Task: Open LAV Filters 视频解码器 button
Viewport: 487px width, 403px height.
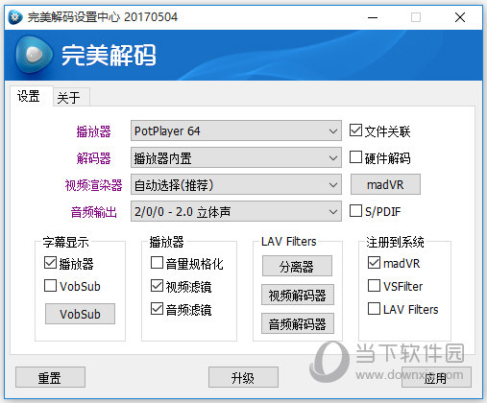Action: click(x=298, y=295)
